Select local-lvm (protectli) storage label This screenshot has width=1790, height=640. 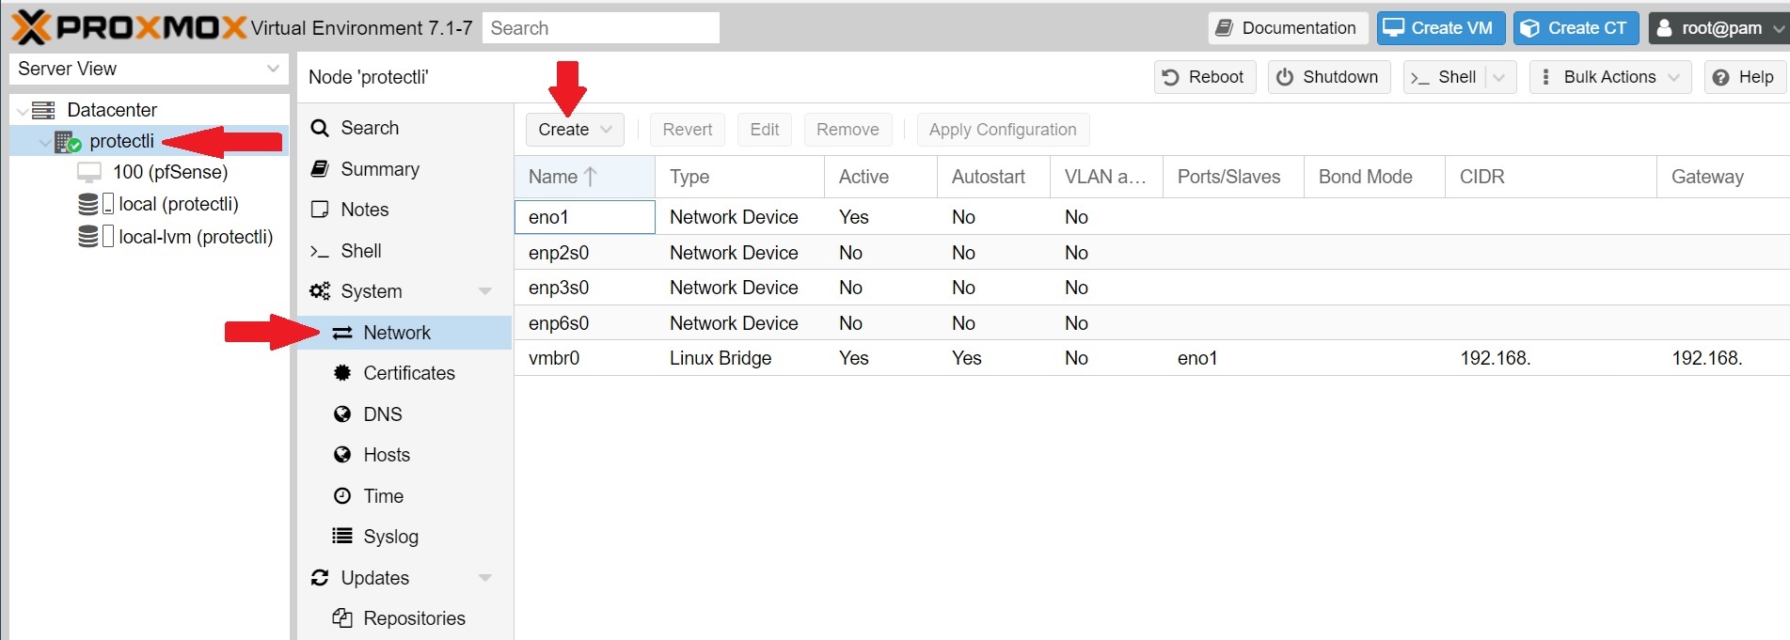point(196,237)
